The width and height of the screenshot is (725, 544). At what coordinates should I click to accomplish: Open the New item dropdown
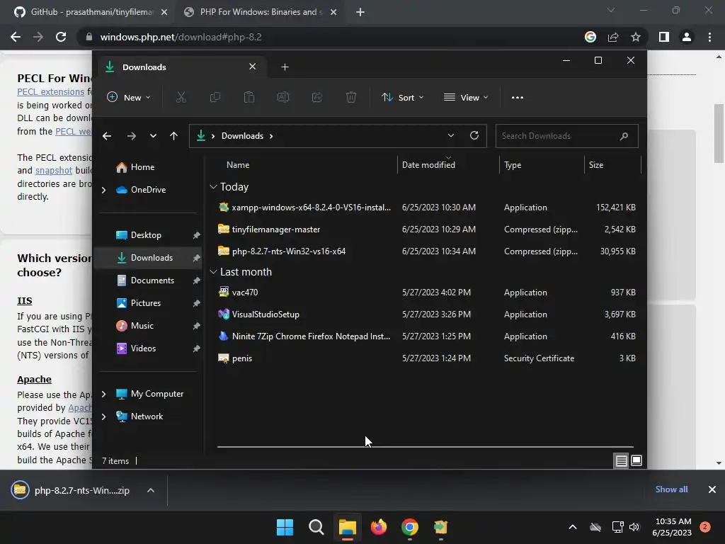pos(129,98)
